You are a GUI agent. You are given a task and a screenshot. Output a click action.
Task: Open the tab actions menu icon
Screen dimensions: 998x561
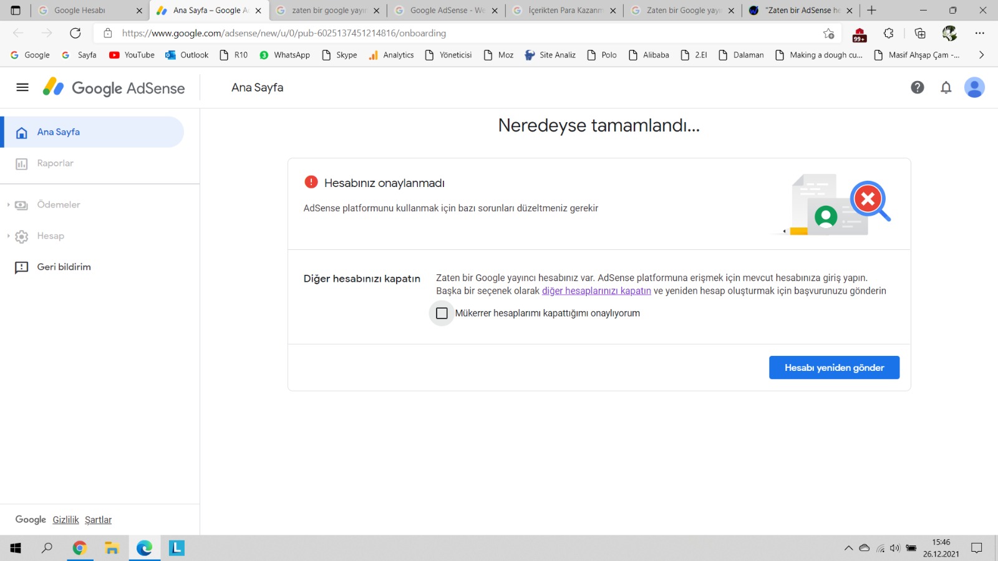pyautogui.click(x=16, y=11)
